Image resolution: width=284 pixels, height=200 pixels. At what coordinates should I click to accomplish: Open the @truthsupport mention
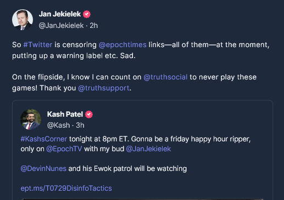[x=104, y=88]
